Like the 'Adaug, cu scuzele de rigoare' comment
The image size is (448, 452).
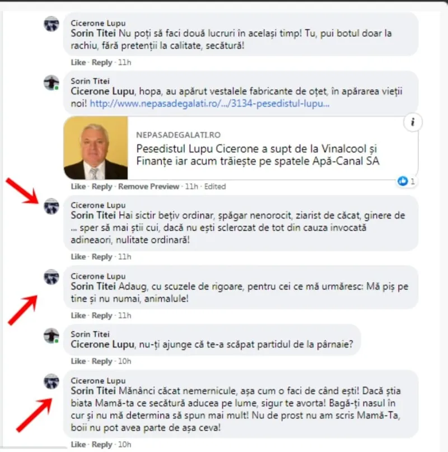[x=78, y=315]
